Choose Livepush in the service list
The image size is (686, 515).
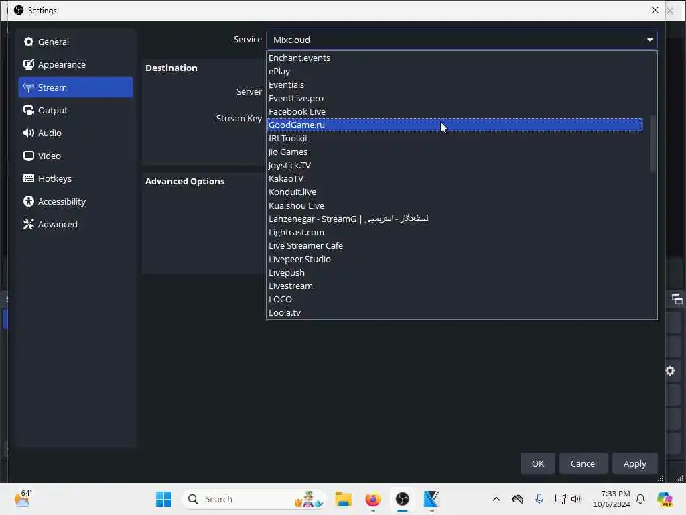(455, 272)
